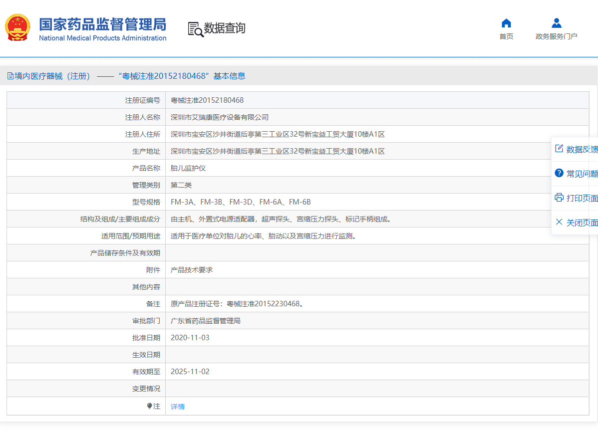
Task: Click the 生效日期 row label
Action: [x=146, y=355]
